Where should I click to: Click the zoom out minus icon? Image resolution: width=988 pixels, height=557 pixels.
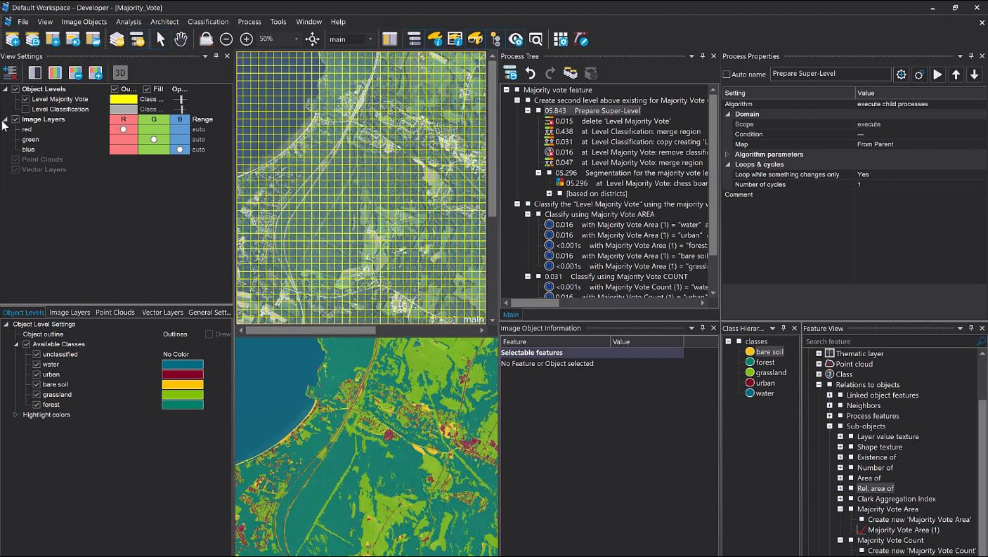226,39
